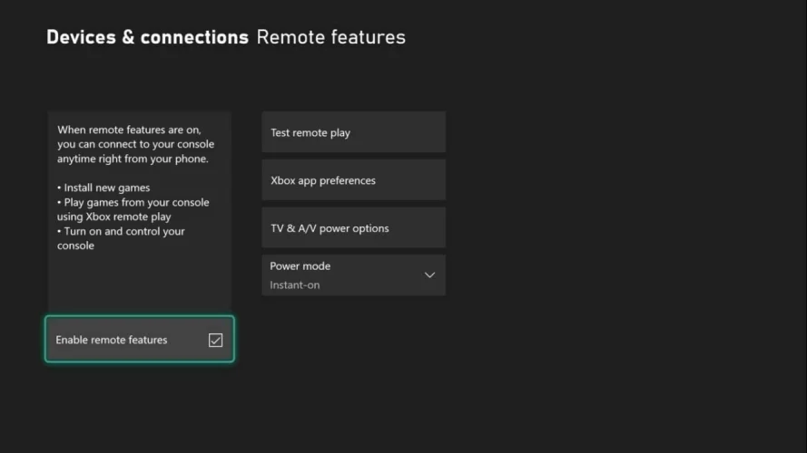Click the Play games from your console bullet
This screenshot has height=453, width=807.
pos(133,202)
